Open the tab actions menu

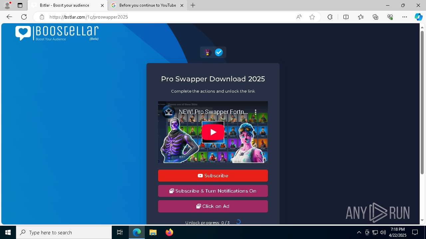(x=20, y=5)
